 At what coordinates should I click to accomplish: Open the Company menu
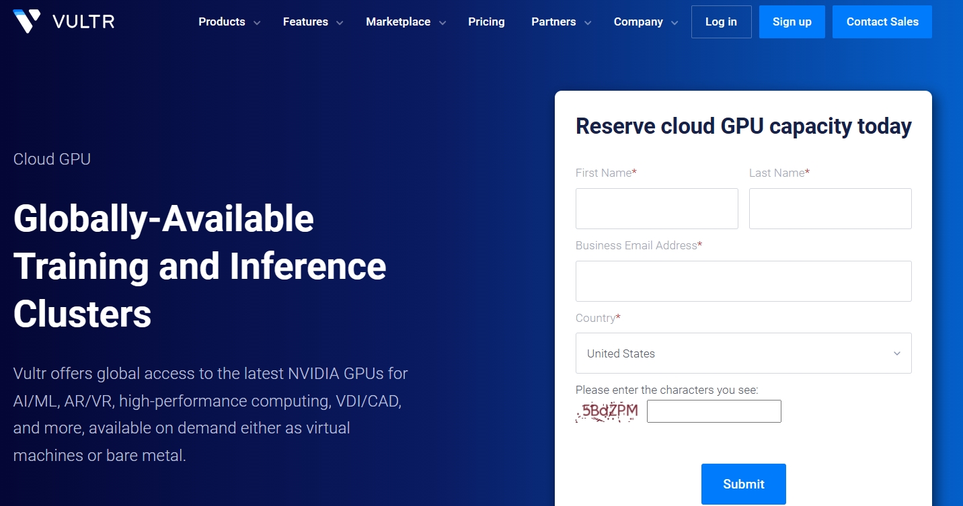[x=638, y=22]
